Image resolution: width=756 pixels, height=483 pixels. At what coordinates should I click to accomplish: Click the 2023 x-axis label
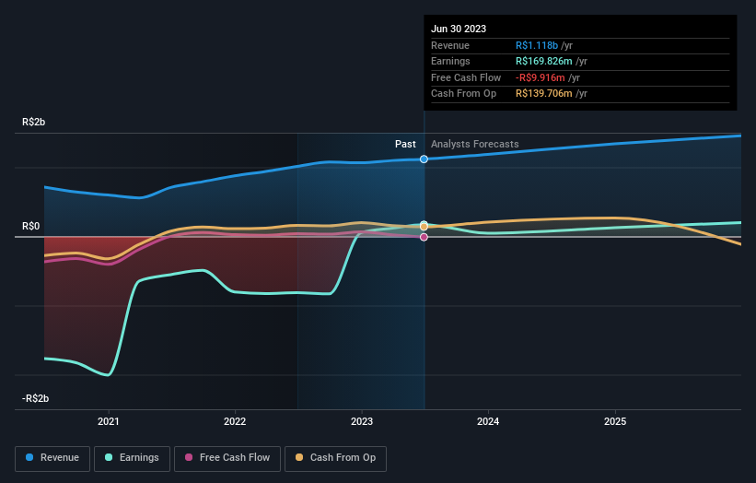coord(362,422)
